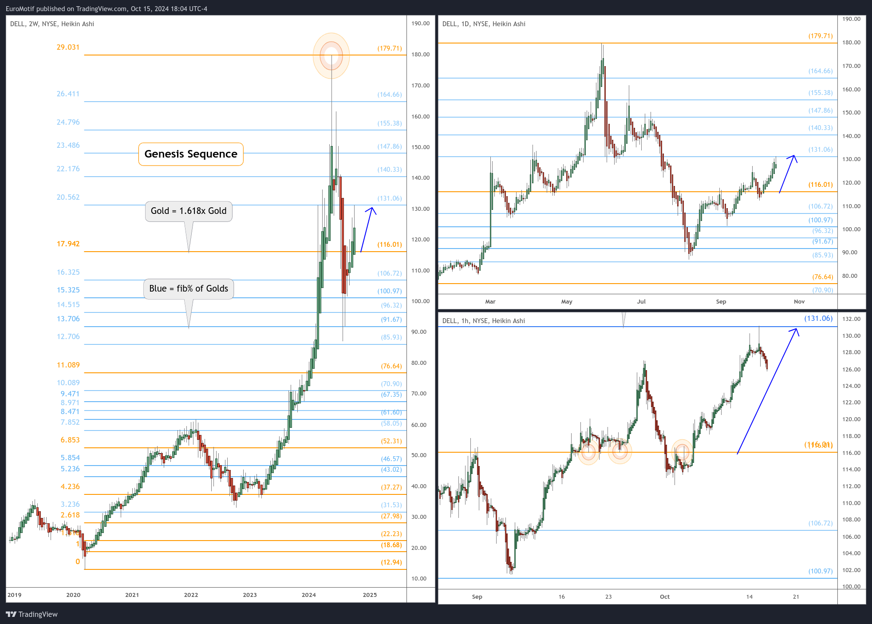Click fib level label 29.031
Screen dimensions: 872x624
[x=68, y=47]
